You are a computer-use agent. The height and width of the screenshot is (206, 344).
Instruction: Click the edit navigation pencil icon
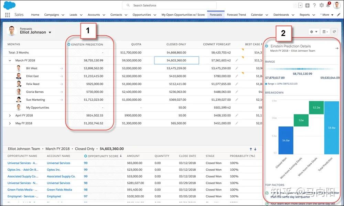point(339,15)
